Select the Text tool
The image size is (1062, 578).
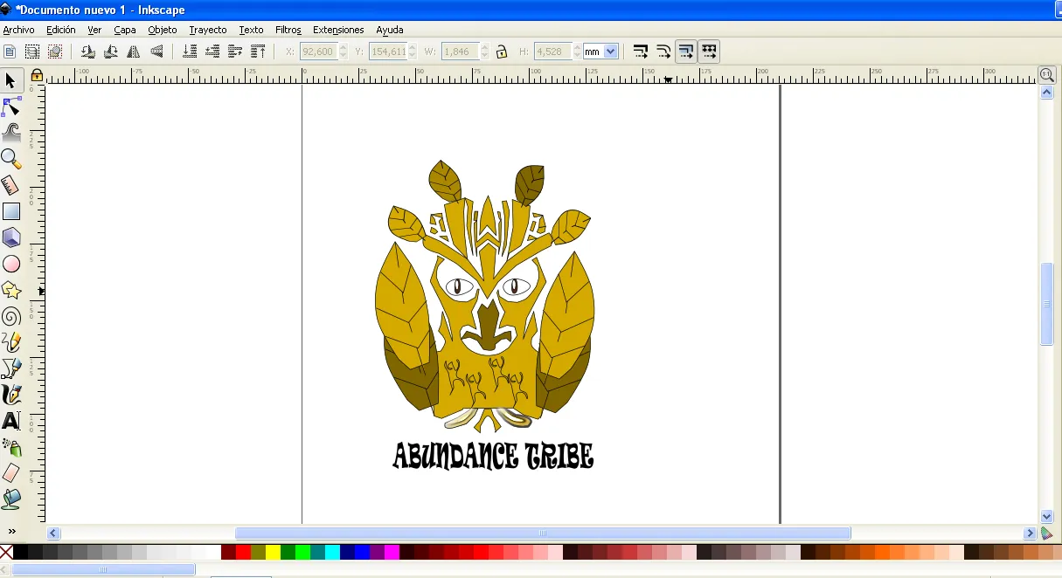[10, 421]
